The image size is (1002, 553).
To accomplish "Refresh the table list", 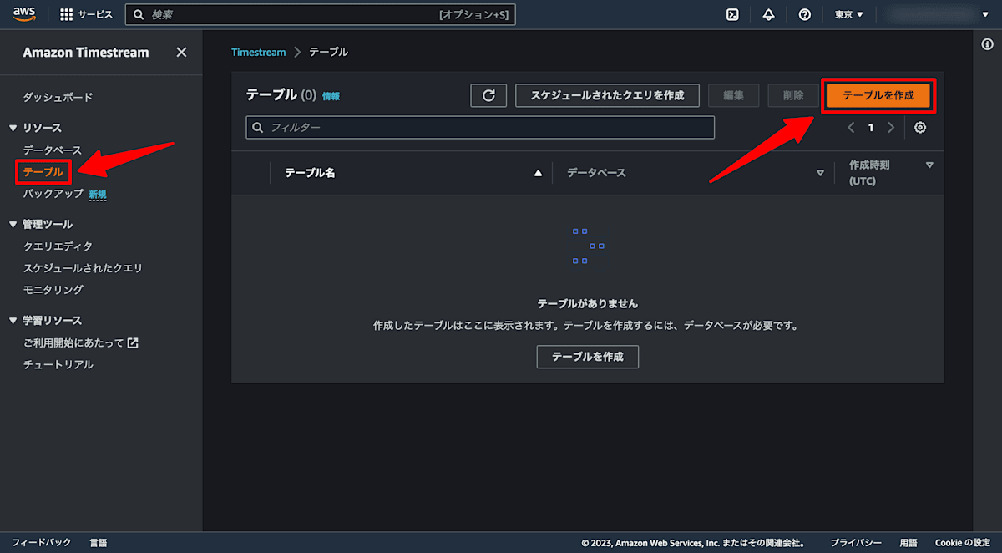I will coord(488,95).
